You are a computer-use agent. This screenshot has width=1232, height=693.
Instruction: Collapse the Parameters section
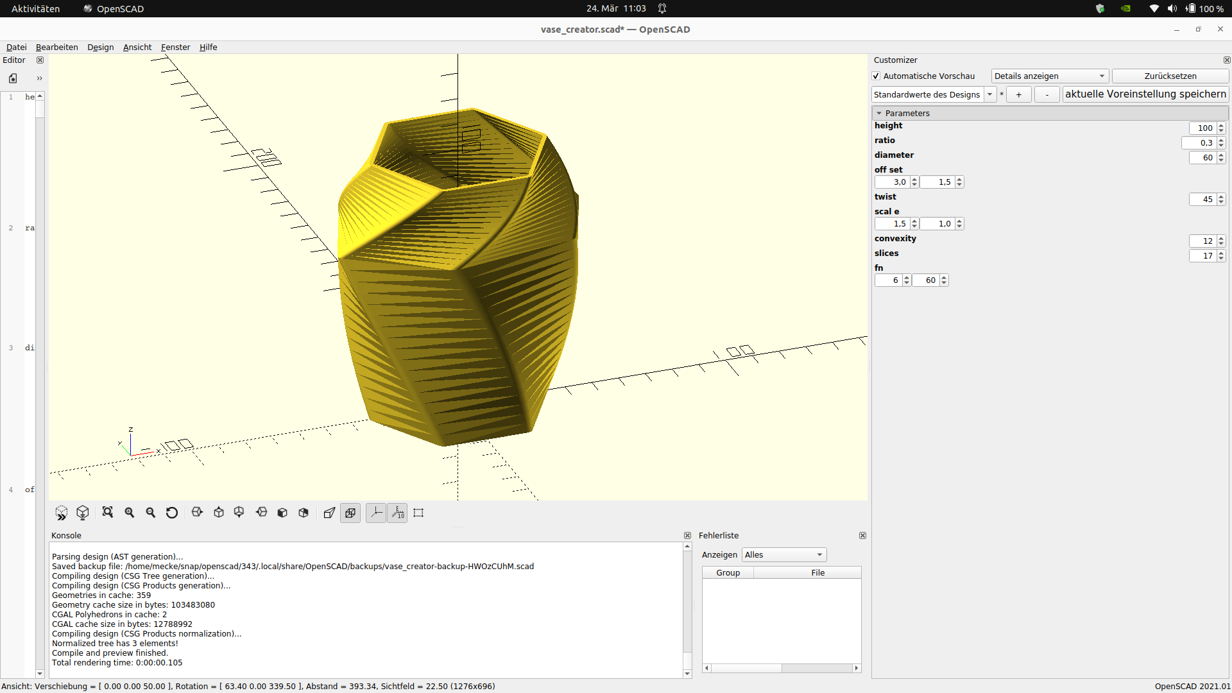click(x=880, y=113)
